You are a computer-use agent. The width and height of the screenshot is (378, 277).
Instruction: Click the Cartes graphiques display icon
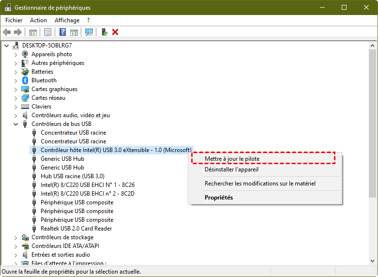pyautogui.click(x=25, y=89)
